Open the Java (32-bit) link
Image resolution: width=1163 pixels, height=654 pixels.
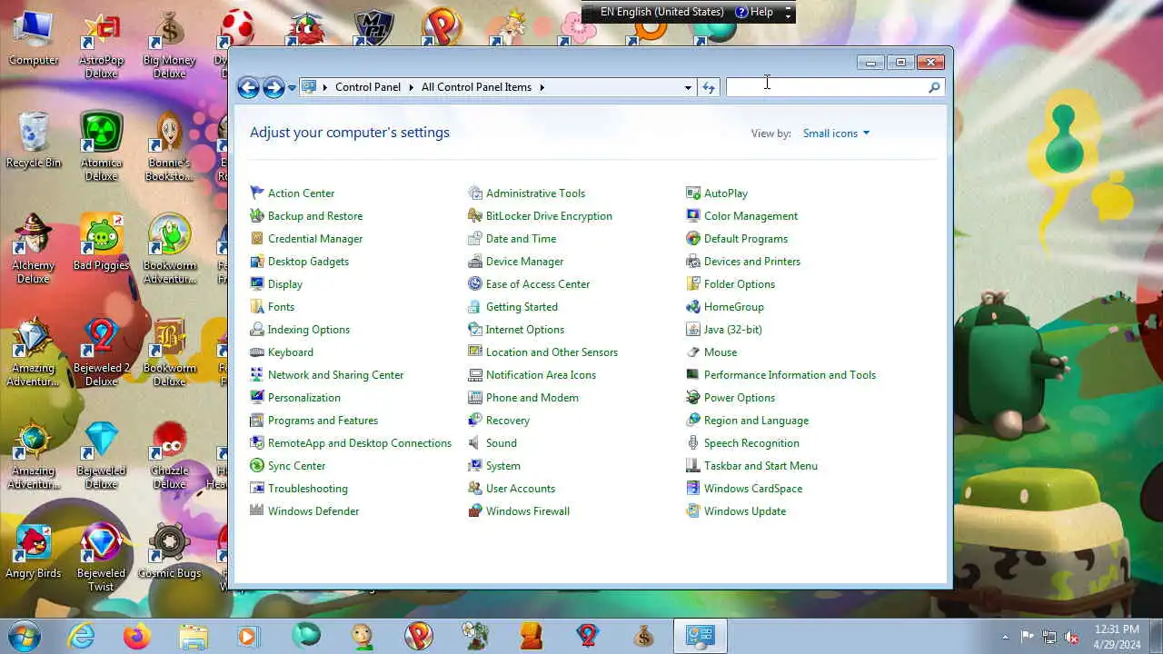733,329
